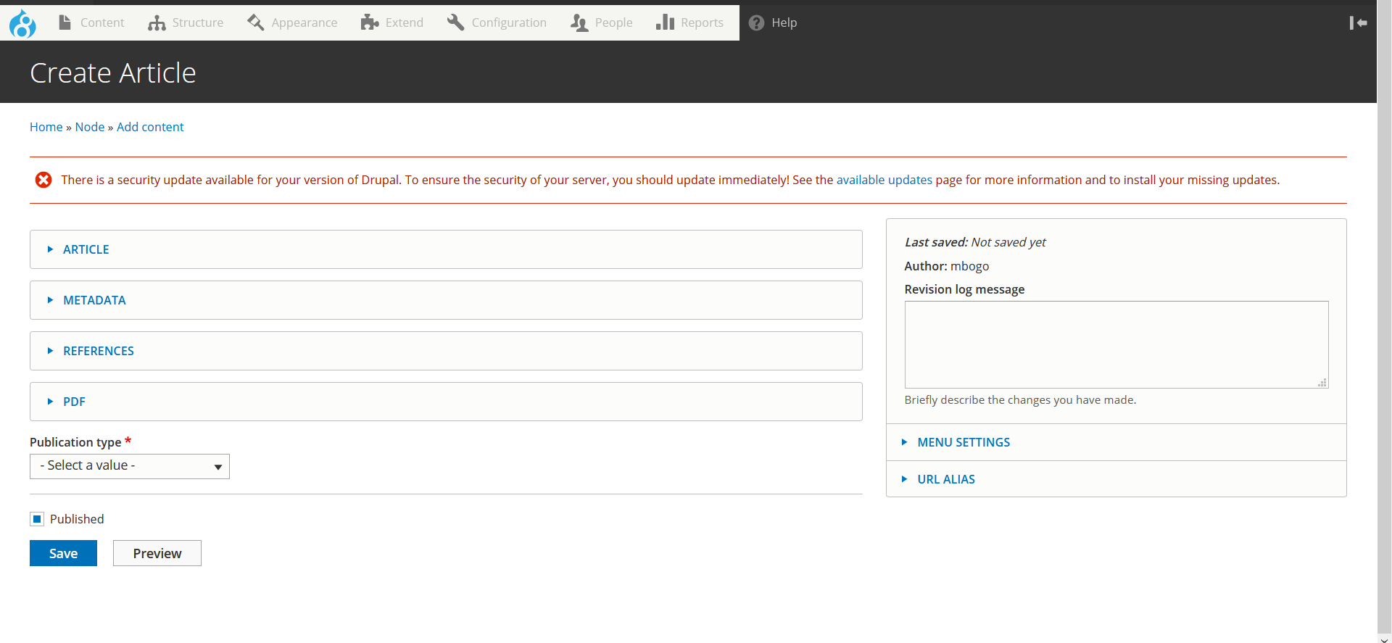The height and width of the screenshot is (643, 1392).
Task: Click the Content page icon in toolbar
Action: pos(65,22)
